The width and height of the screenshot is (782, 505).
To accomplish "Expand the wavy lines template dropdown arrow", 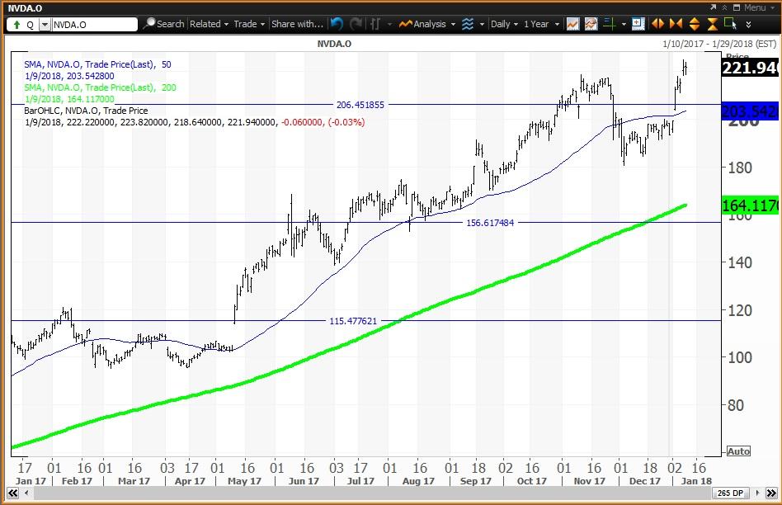I will (482, 24).
